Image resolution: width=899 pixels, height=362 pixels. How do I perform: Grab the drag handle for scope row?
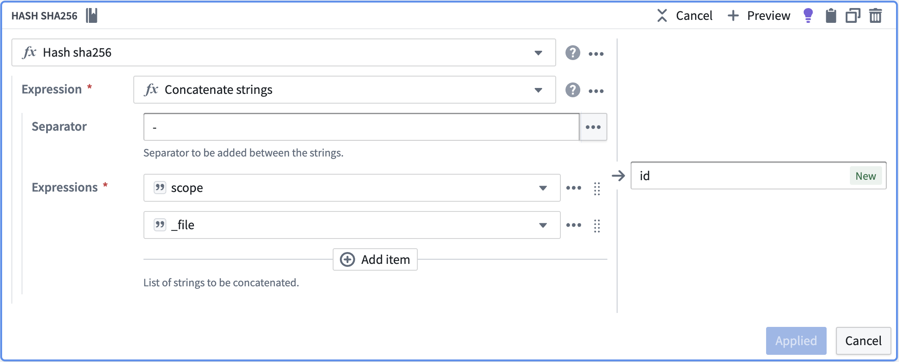[597, 188]
